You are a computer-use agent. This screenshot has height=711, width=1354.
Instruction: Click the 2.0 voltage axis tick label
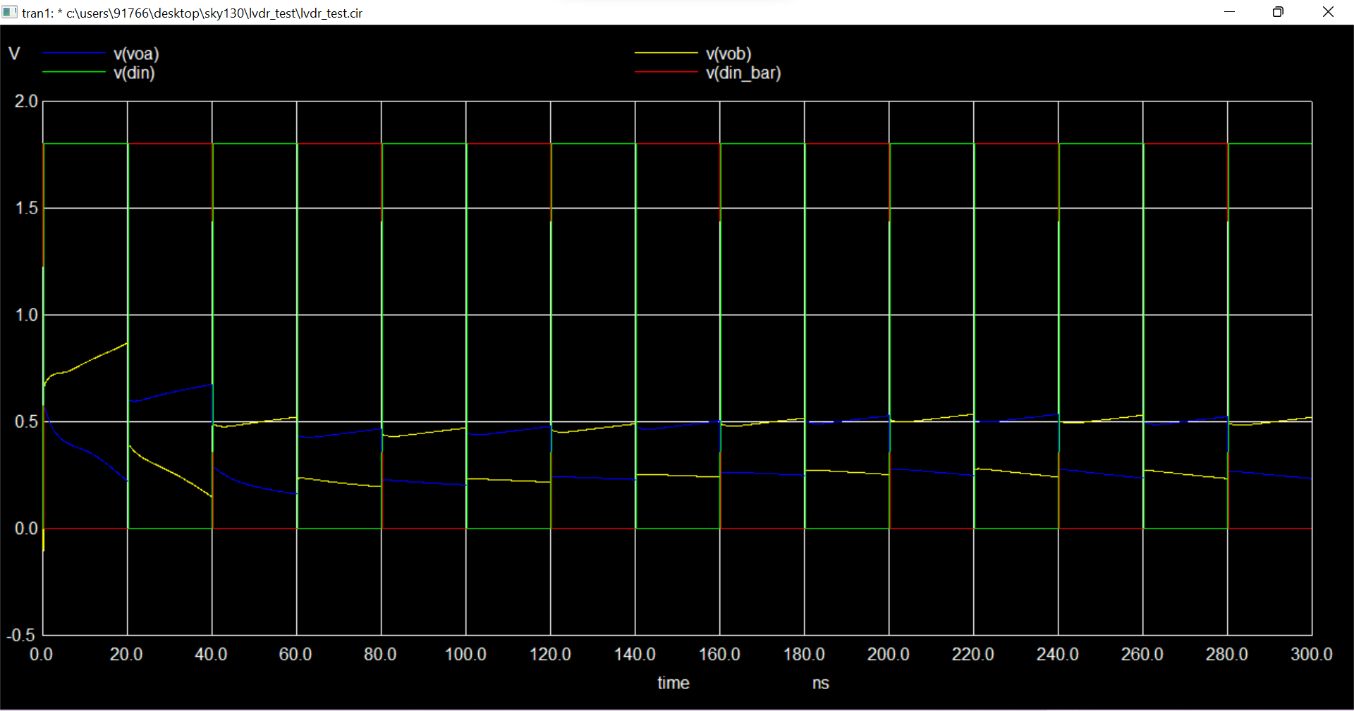(27, 101)
